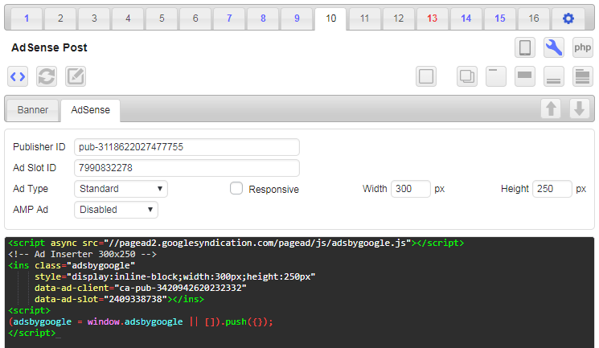Open red block tab 13

click(x=432, y=18)
